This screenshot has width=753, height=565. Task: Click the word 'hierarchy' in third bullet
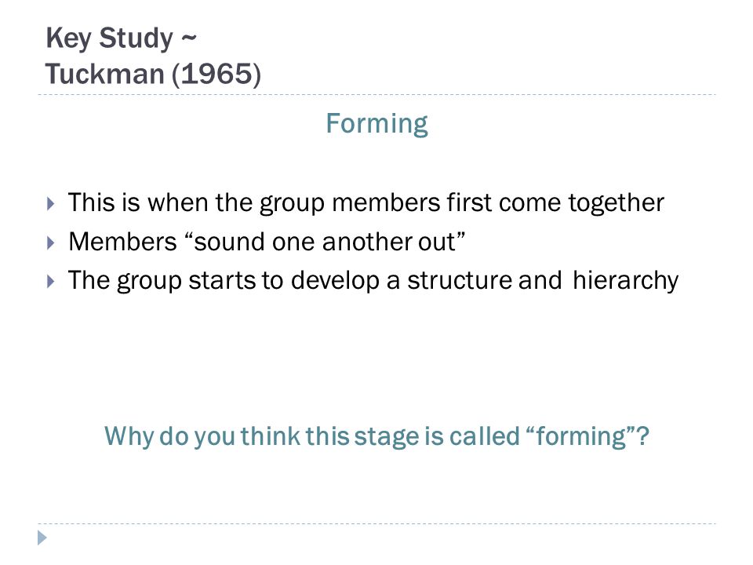pos(625,281)
